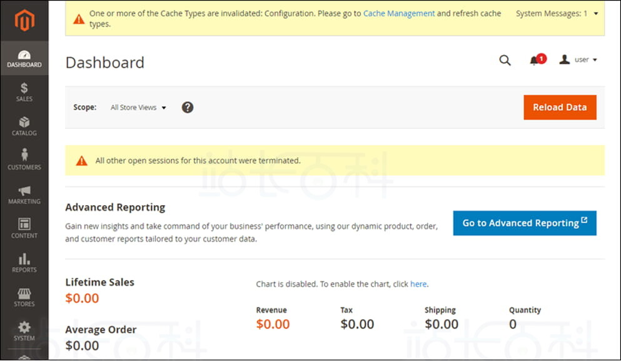Open the System gear menu
Image resolution: width=621 pixels, height=361 pixels.
24,332
